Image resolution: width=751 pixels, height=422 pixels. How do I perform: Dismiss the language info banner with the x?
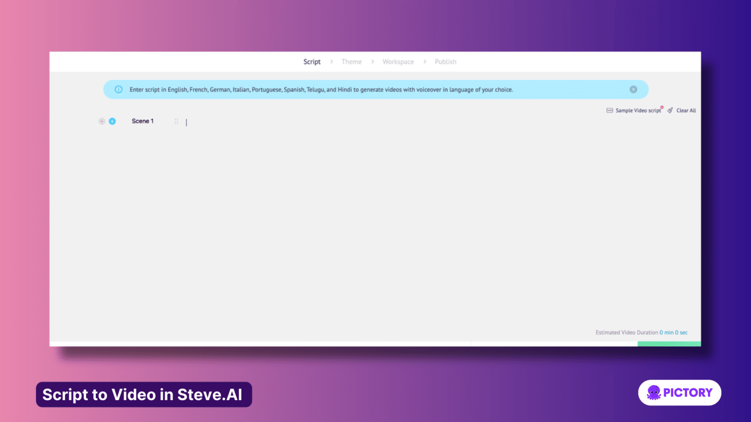point(634,89)
